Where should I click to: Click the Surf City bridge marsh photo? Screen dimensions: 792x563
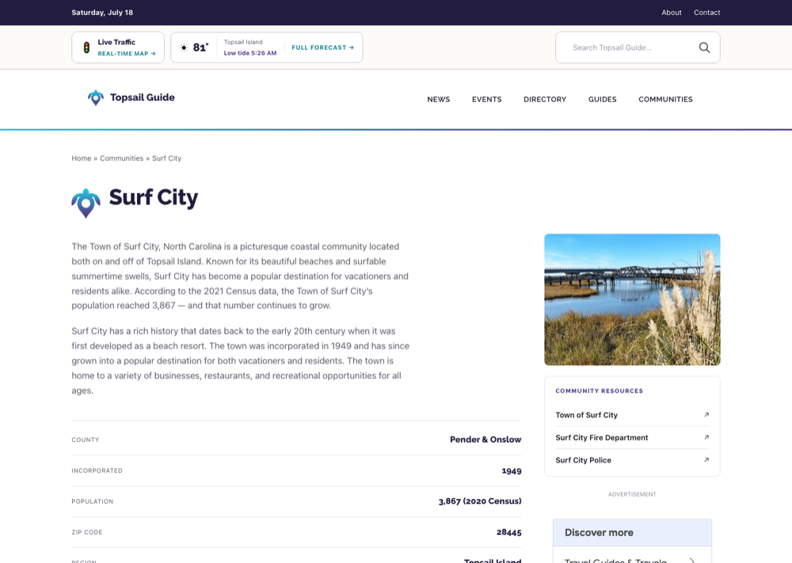pyautogui.click(x=632, y=299)
